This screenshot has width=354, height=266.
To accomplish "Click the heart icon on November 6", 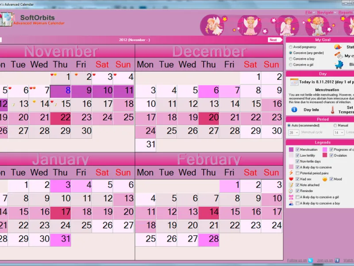I will click(x=10, y=88).
